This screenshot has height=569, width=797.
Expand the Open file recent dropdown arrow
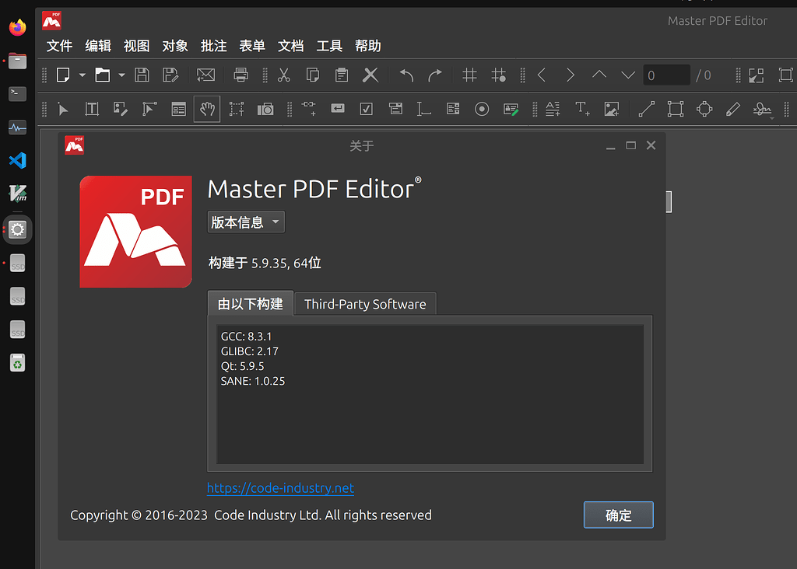tap(121, 75)
